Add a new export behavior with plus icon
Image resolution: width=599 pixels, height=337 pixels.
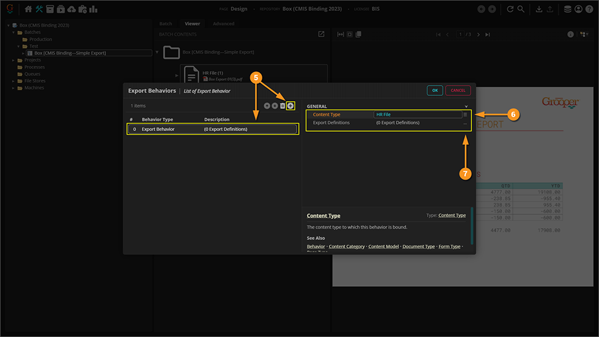(291, 106)
